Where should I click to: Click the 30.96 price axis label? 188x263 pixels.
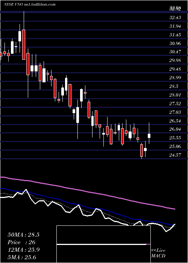click(175, 43)
